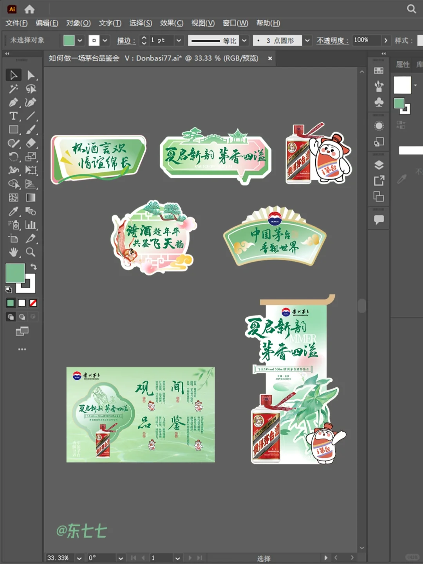
Task: Open brush definition 3 点圆形 dropdown
Action: tap(307, 40)
